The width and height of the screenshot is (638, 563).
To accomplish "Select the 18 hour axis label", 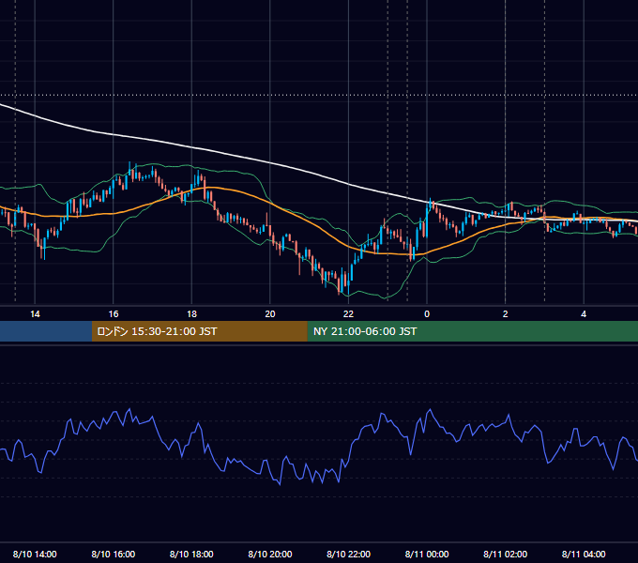I will coord(191,314).
